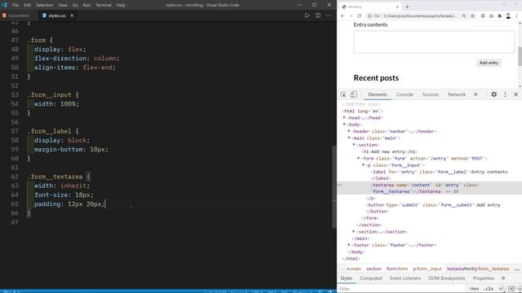Open the DOM Breakpoints tab
522x293 pixels.
(x=446, y=278)
